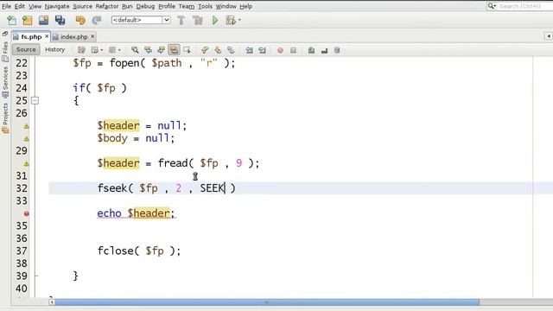Click the Shift Line Right icon

[262, 50]
